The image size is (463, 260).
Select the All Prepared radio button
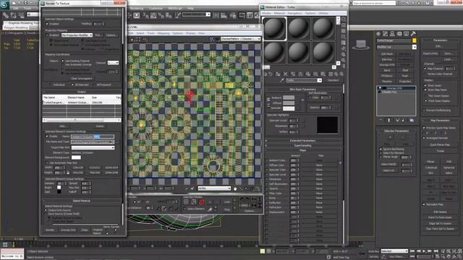(x=94, y=84)
